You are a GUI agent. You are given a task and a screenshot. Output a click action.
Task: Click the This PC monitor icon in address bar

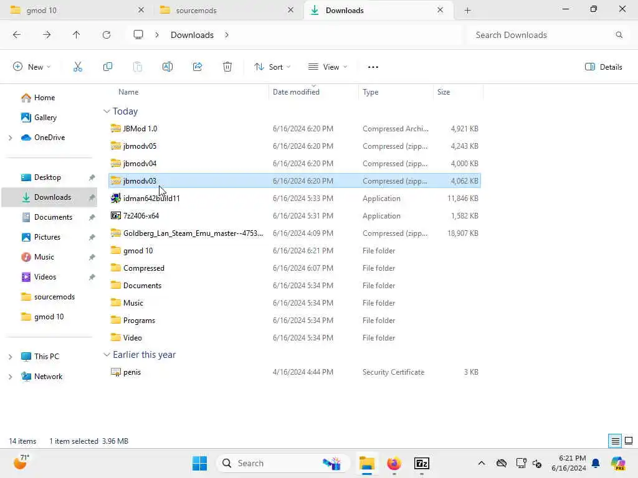pyautogui.click(x=138, y=35)
